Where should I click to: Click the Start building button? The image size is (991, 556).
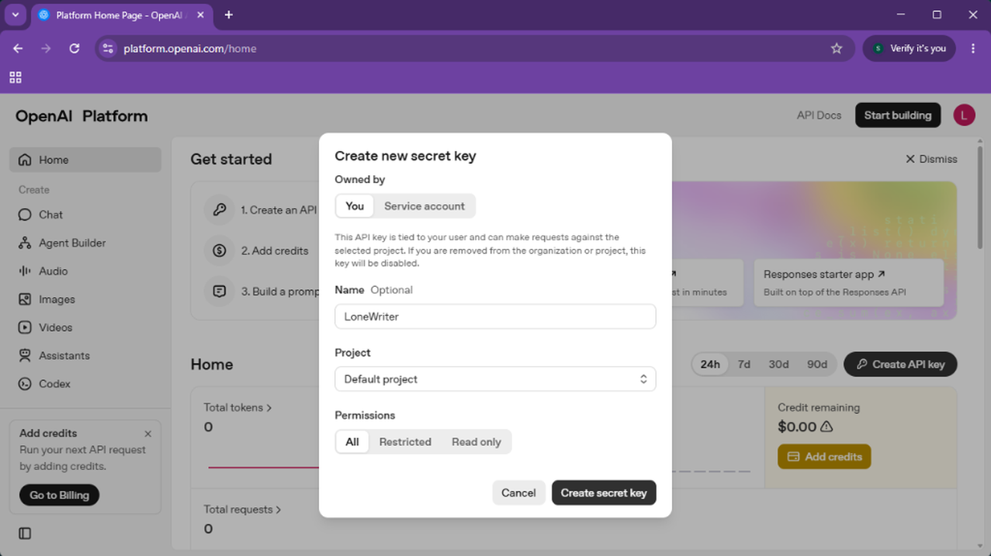click(898, 116)
